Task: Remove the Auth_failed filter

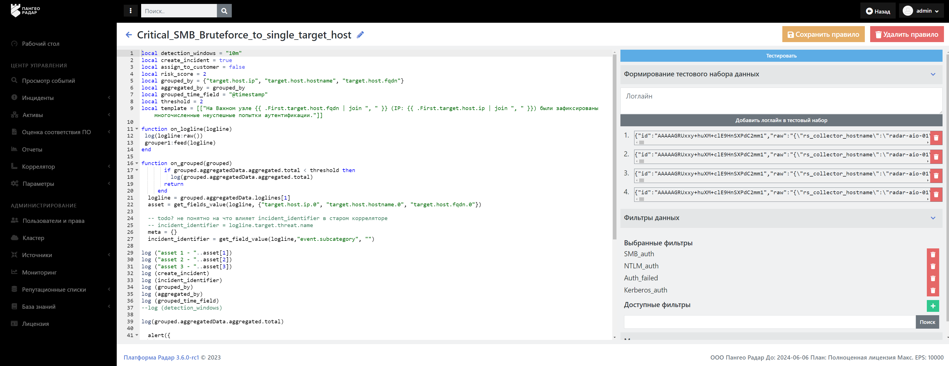Action: pos(933,278)
